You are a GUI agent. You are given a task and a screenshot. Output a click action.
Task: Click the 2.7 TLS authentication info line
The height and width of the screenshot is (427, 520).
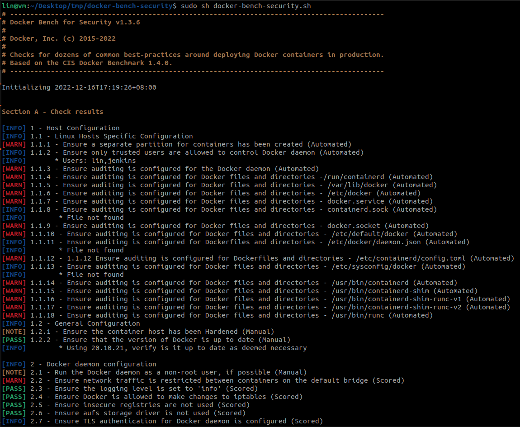tap(162, 421)
